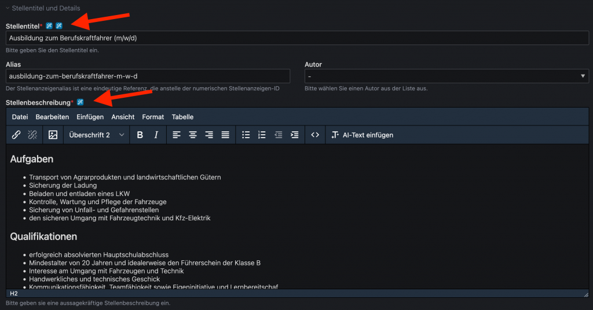Open the Einfügen menu
The image size is (593, 310).
(90, 117)
